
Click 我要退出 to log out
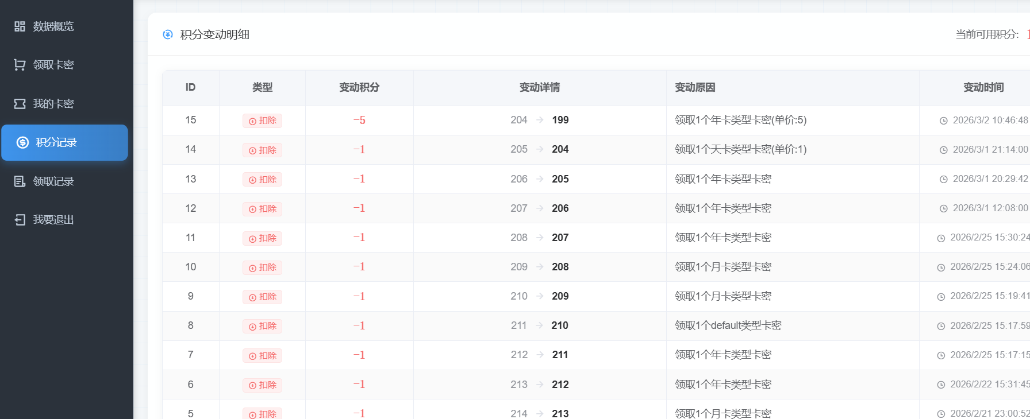(x=53, y=220)
